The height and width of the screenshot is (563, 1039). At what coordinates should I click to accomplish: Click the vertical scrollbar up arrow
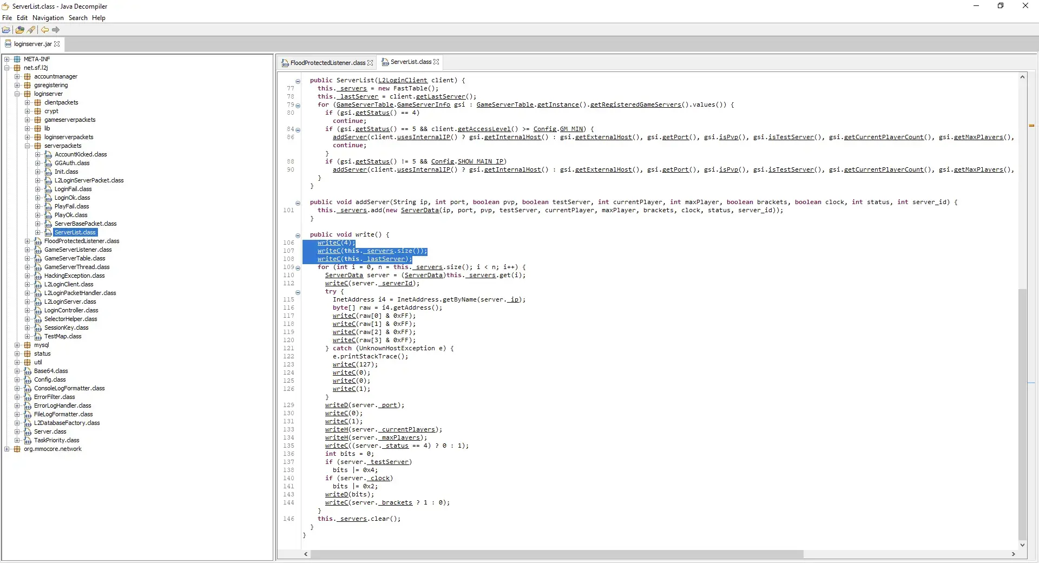pyautogui.click(x=1022, y=77)
